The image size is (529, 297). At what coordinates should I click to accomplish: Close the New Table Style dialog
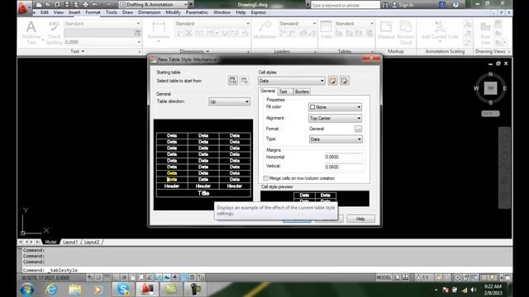(371, 59)
